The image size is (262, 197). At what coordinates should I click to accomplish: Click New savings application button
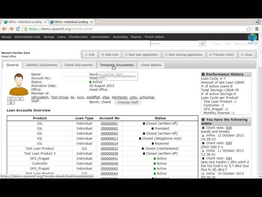click(x=184, y=55)
